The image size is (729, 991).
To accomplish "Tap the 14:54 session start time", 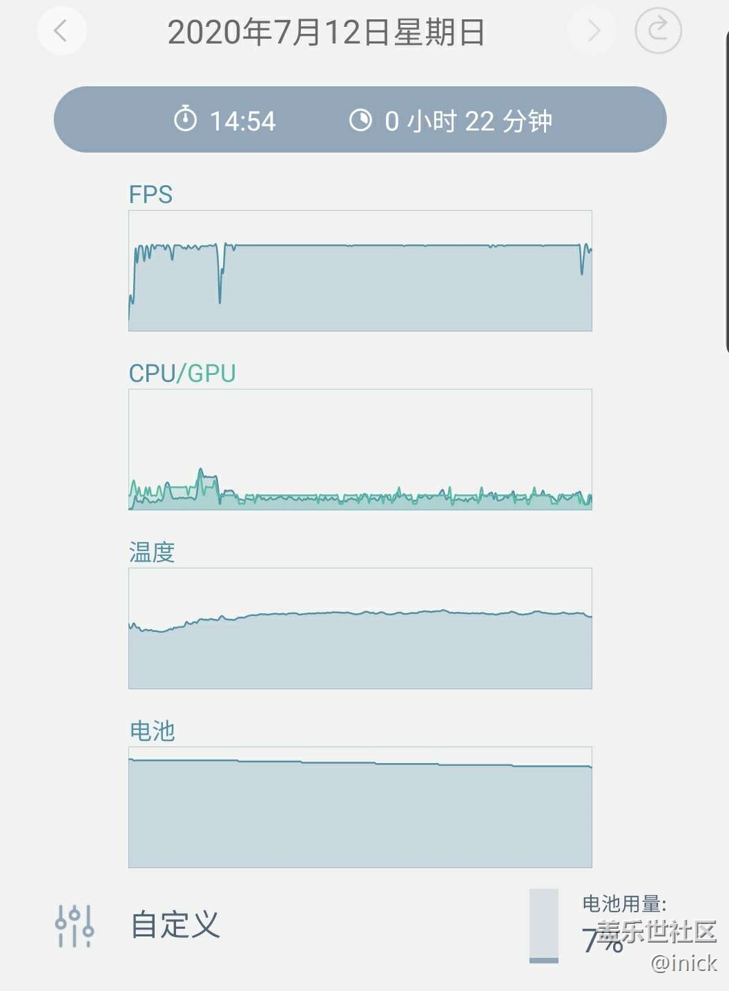I will tap(242, 122).
